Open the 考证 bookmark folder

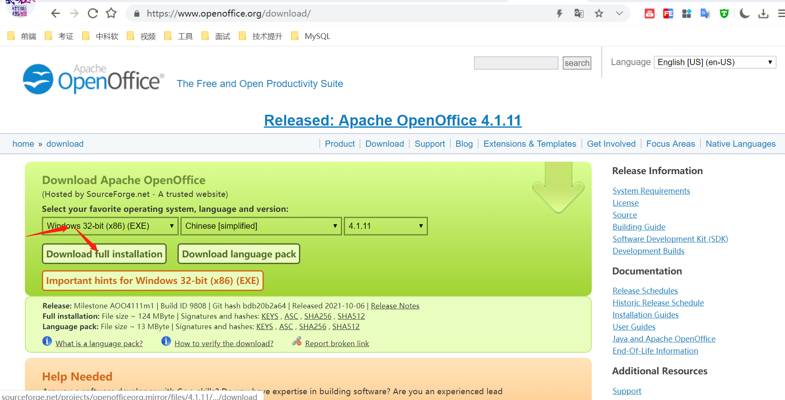(x=59, y=36)
